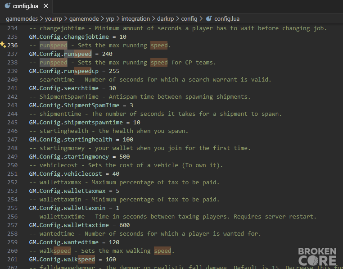
Task: Close the config.lua tab
Action: point(46,6)
